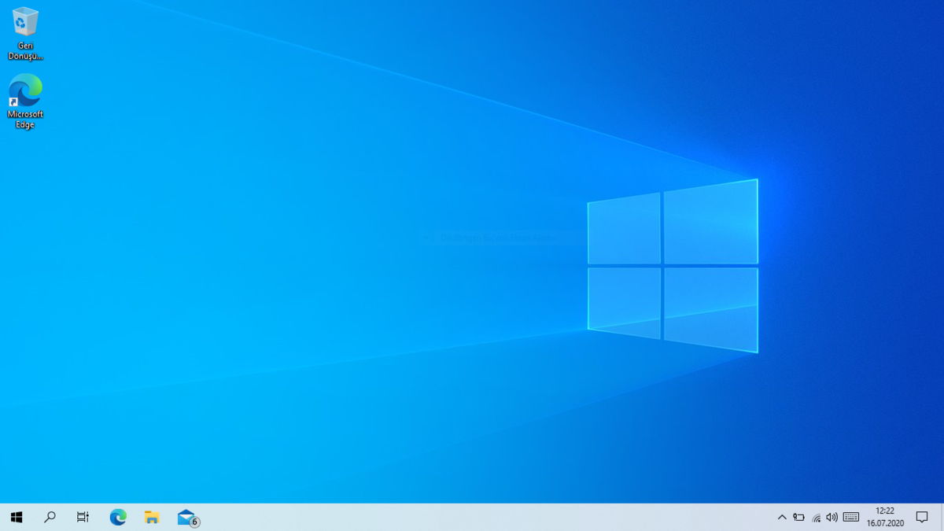Viewport: 944px width, 531px height.
Task: Click the Windows Search magnifier icon
Action: coord(50,517)
